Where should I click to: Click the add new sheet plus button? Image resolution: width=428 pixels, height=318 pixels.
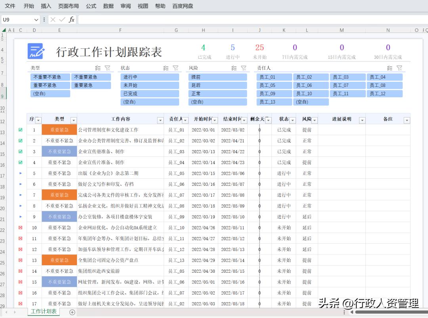pyautogui.click(x=72, y=312)
